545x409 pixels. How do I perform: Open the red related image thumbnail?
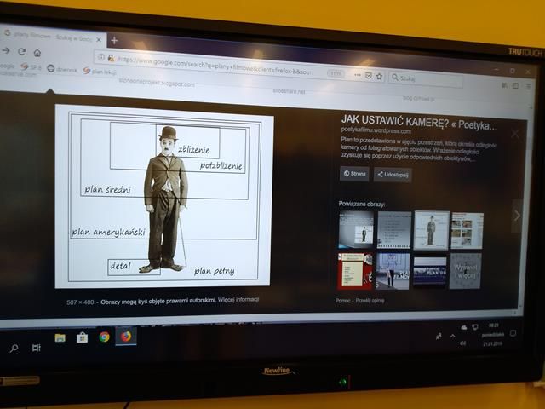[355, 271]
